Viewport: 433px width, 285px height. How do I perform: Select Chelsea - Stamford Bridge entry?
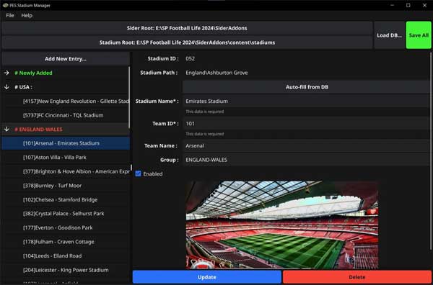coord(66,199)
